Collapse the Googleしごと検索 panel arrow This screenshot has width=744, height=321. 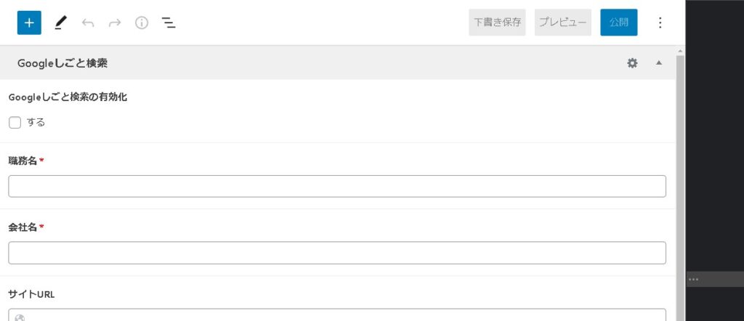pos(659,63)
